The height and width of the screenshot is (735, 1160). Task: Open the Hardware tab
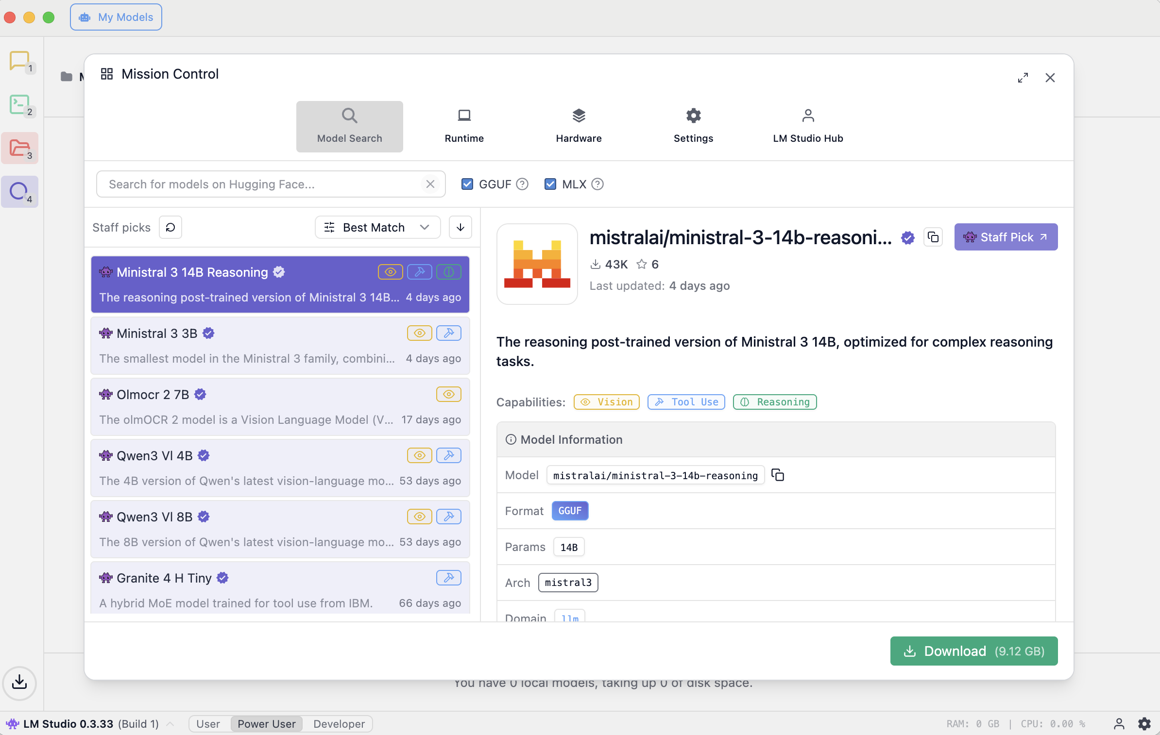[579, 126]
